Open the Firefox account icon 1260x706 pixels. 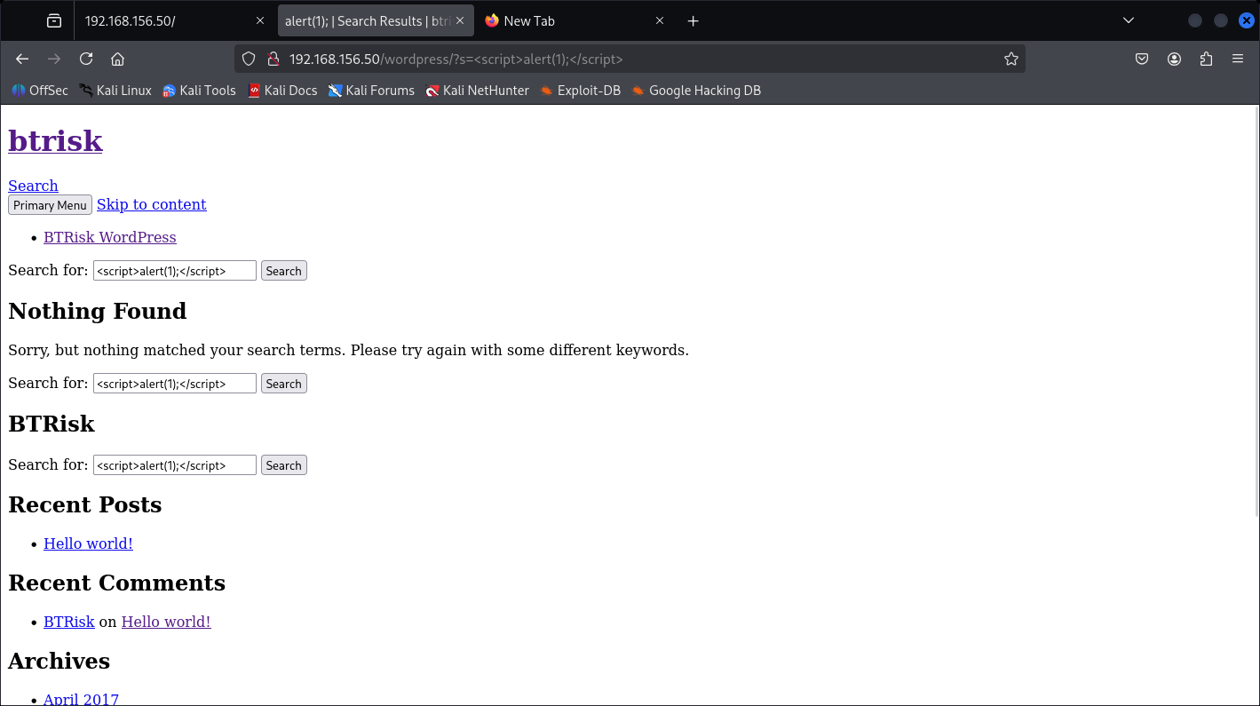(x=1174, y=59)
